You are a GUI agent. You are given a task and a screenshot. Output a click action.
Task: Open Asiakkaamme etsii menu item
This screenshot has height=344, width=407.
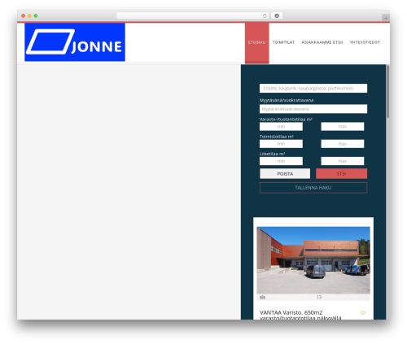point(322,42)
